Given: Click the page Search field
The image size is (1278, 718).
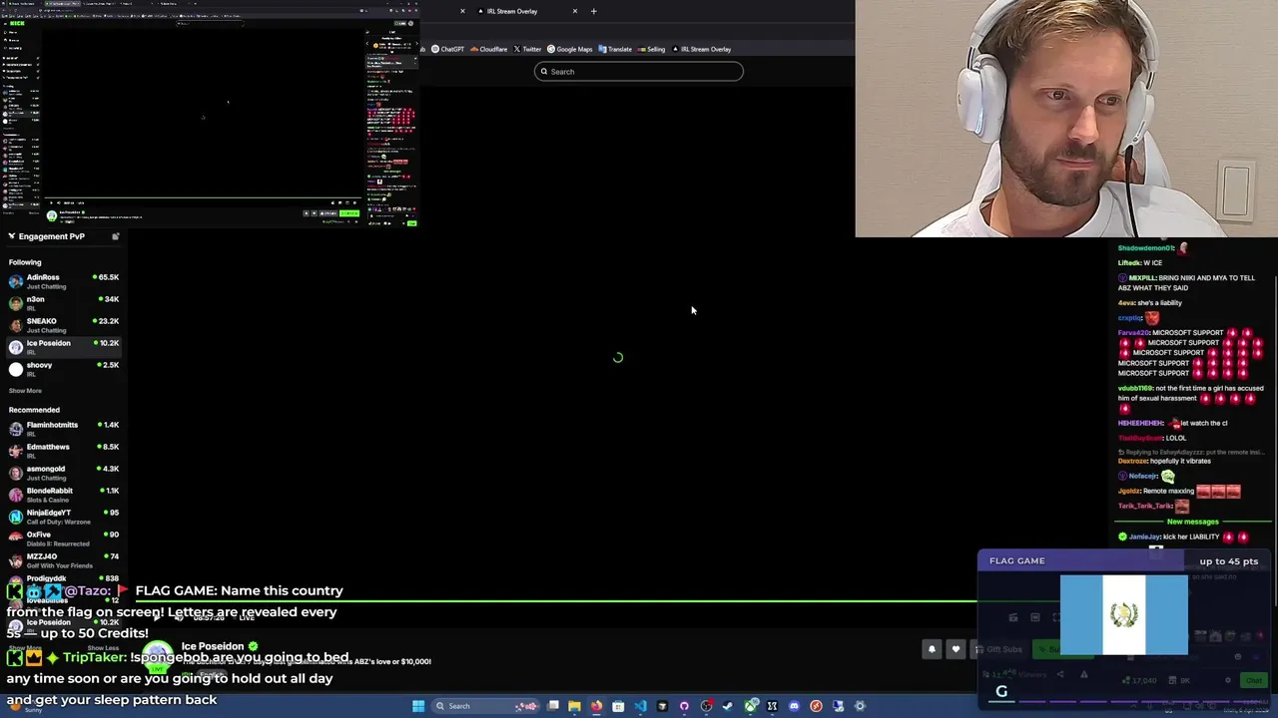Looking at the screenshot, I should (x=639, y=72).
